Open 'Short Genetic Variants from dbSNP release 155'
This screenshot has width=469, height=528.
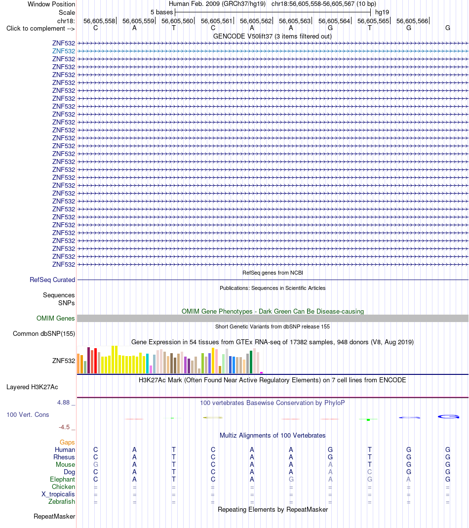tap(273, 326)
